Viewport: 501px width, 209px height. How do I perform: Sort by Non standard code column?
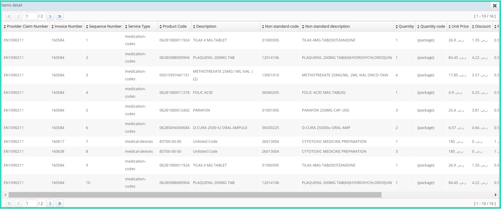point(280,26)
